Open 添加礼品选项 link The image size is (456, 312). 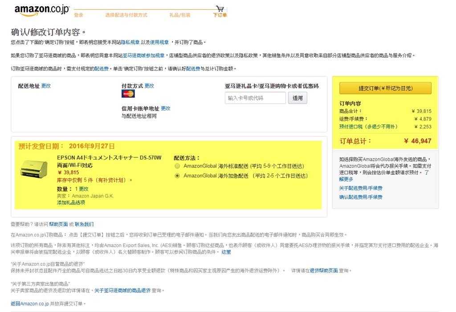point(71,202)
